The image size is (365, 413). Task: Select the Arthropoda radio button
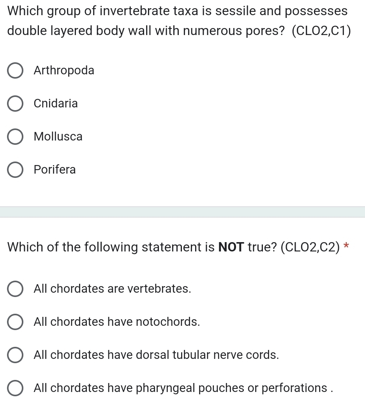(x=15, y=70)
